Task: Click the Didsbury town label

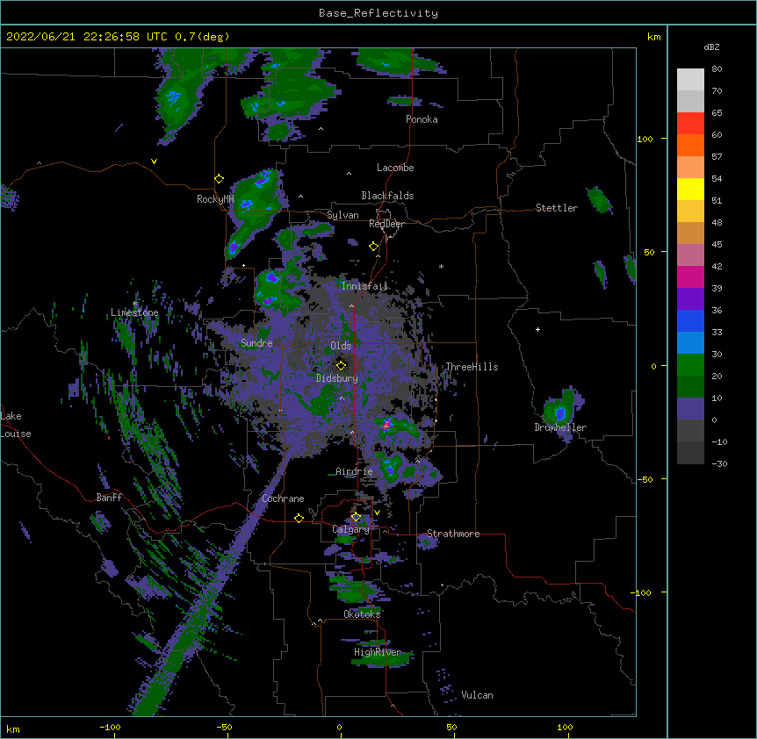Action: (337, 378)
